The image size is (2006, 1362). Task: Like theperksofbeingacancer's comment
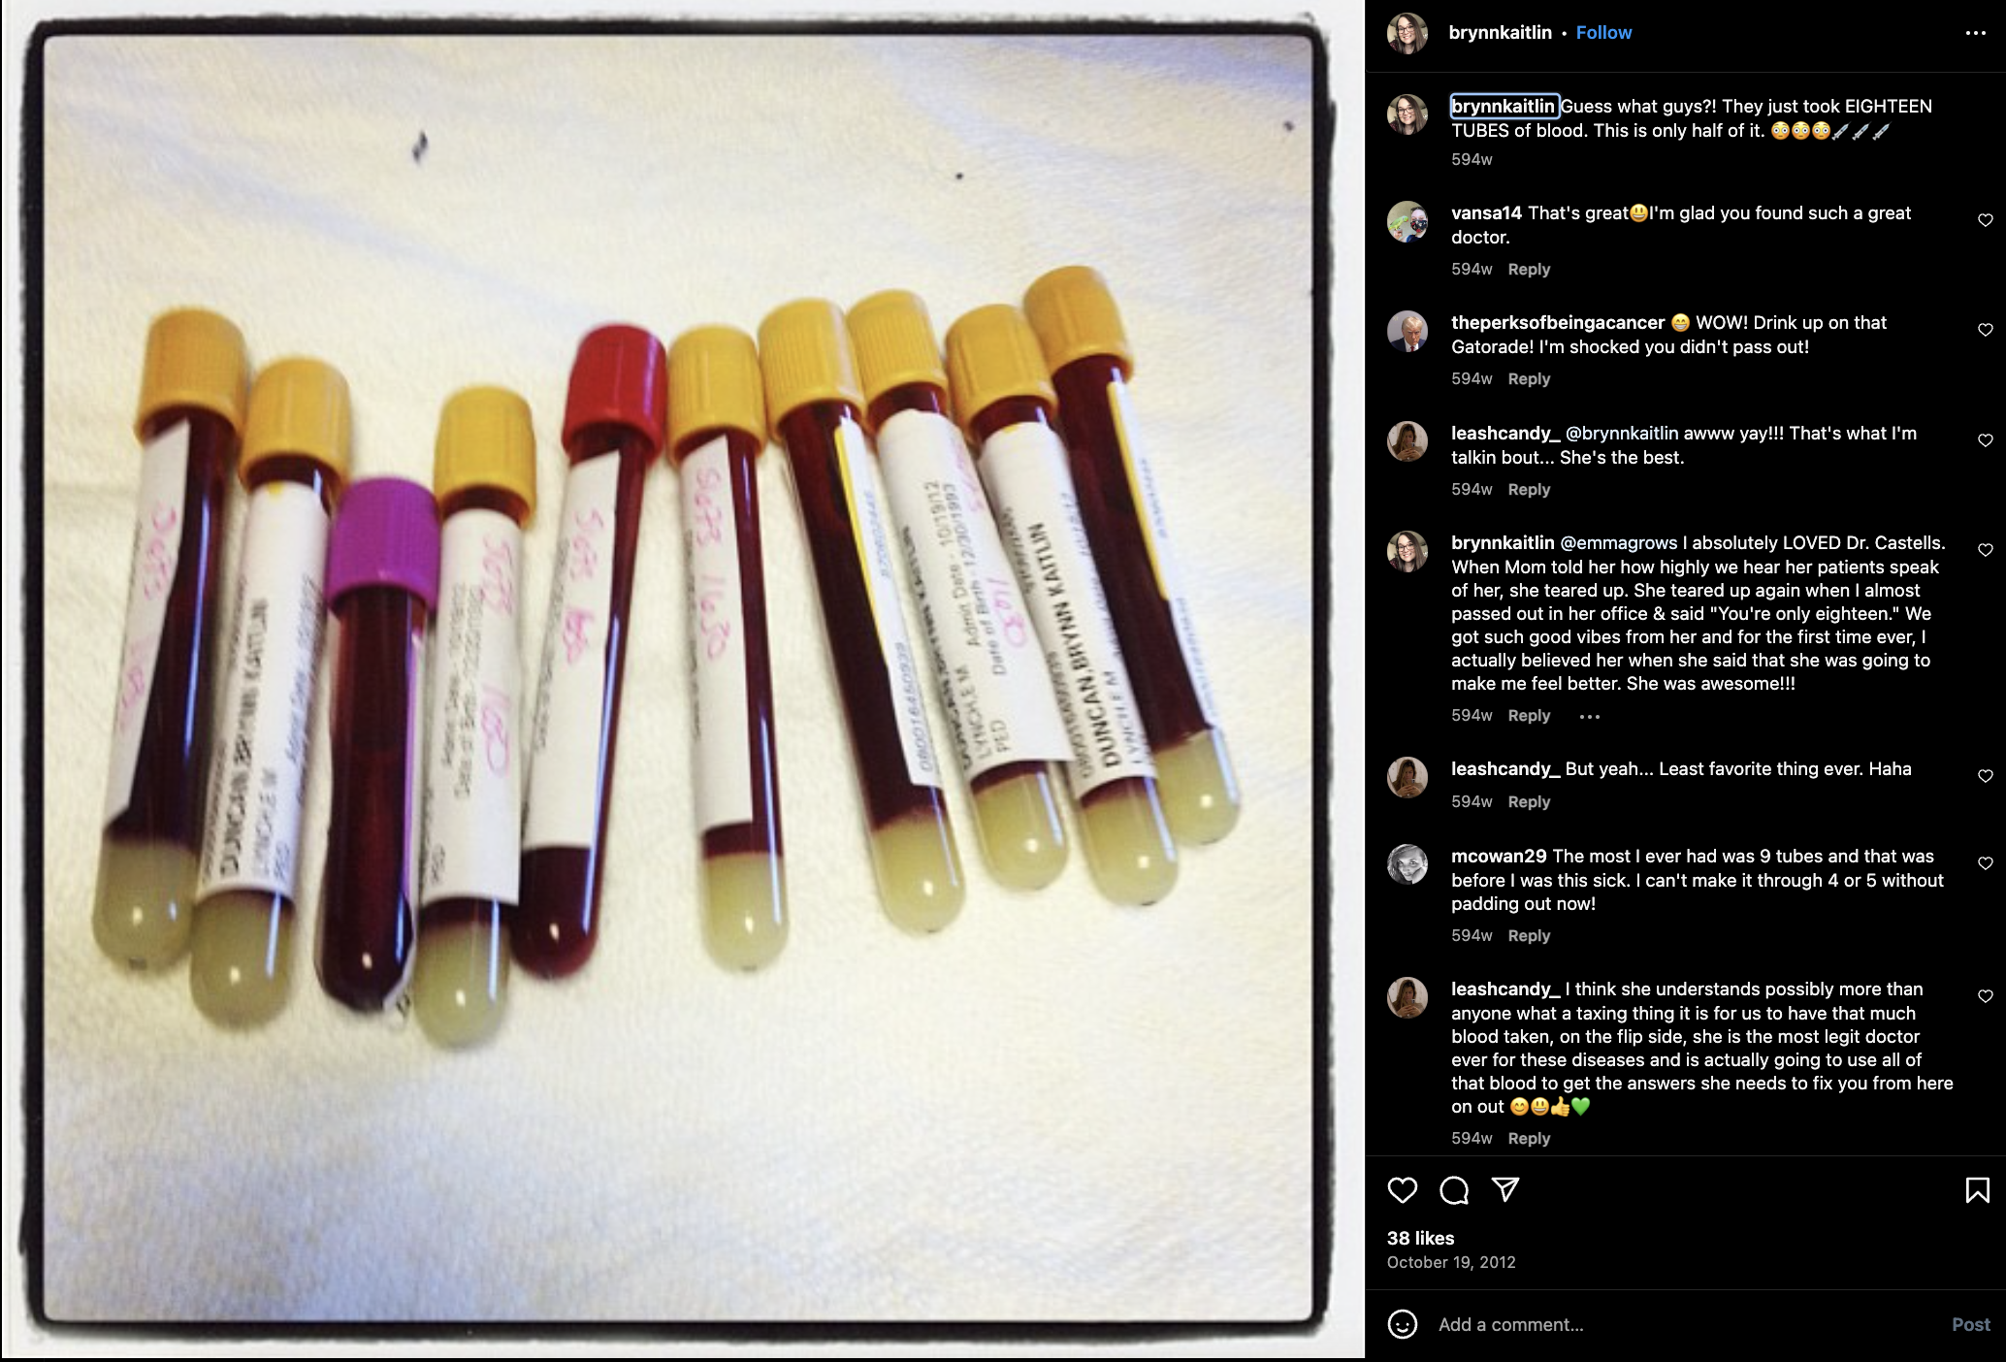coord(1986,330)
